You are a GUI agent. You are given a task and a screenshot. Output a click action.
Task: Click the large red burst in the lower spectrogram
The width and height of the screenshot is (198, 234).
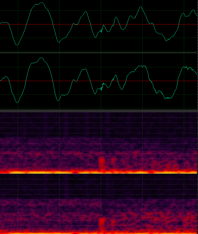[102, 222]
